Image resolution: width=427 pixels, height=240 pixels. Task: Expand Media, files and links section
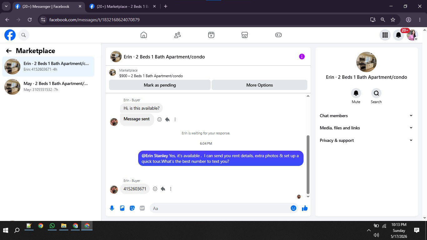tap(366, 128)
